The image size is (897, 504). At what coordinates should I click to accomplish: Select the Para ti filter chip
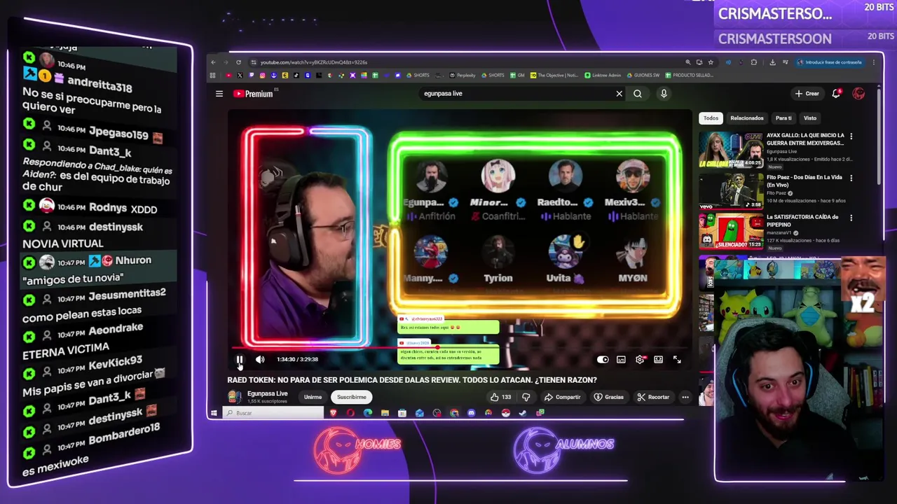point(783,118)
